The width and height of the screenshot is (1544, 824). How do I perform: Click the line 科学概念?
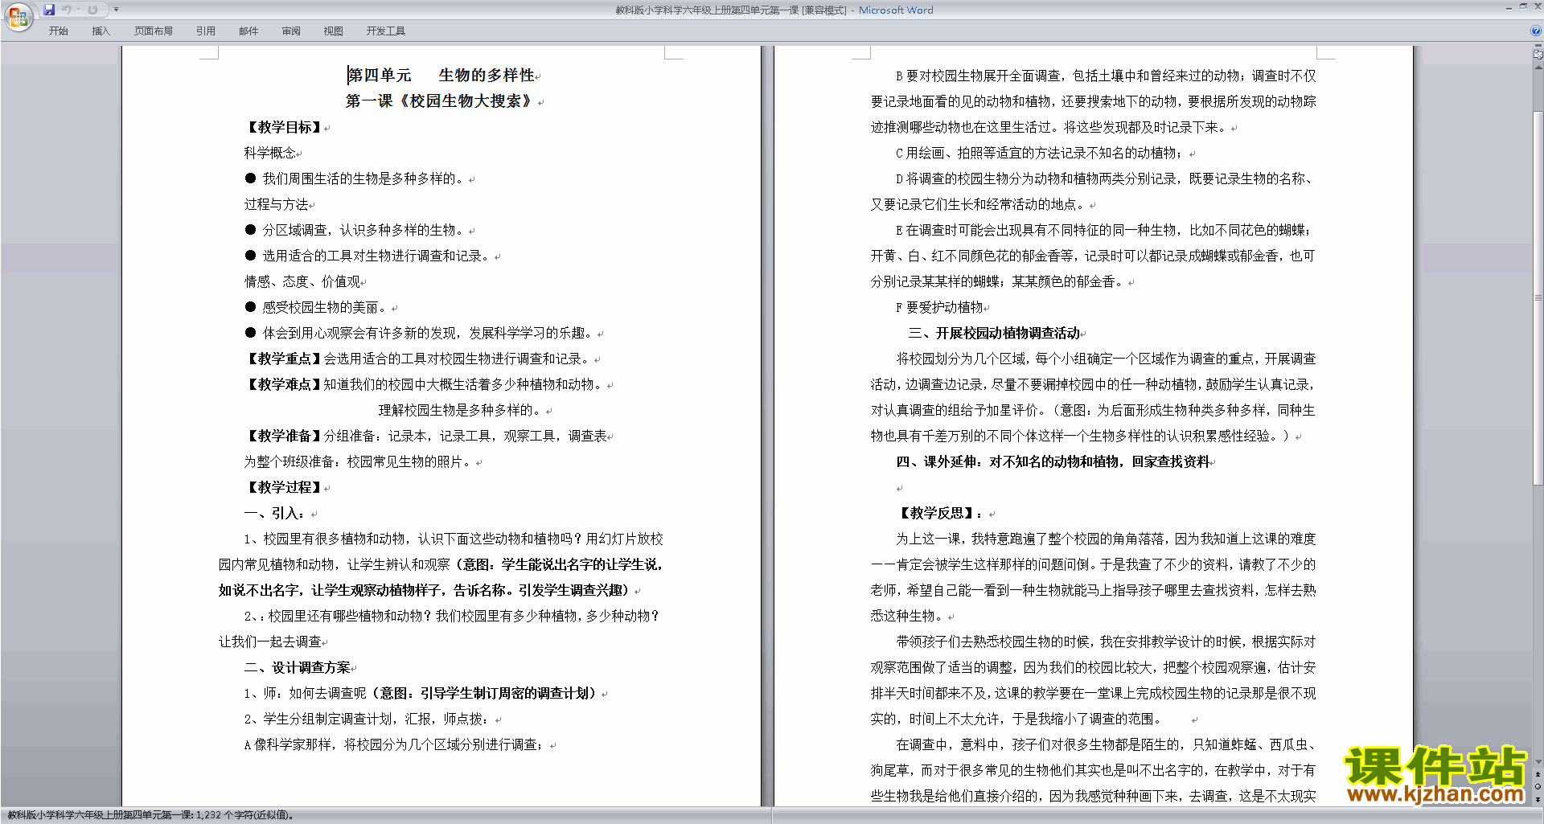(x=270, y=153)
